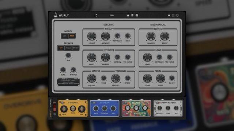234x131 pixels.
Task: Click the Phaser Rate knob
Action: coord(96,108)
